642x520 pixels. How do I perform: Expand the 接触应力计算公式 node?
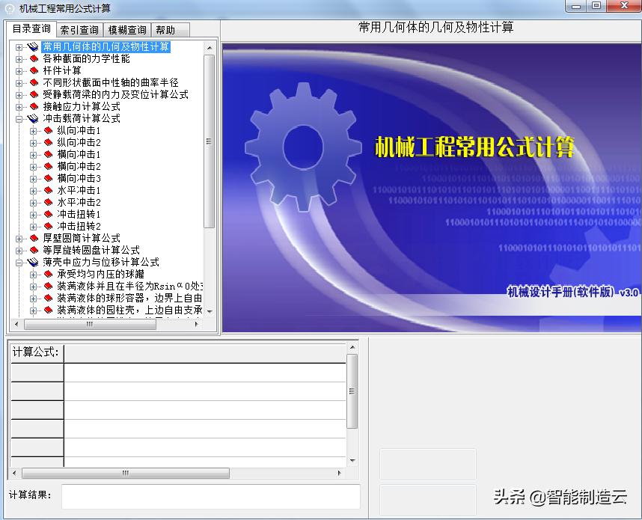pos(19,106)
